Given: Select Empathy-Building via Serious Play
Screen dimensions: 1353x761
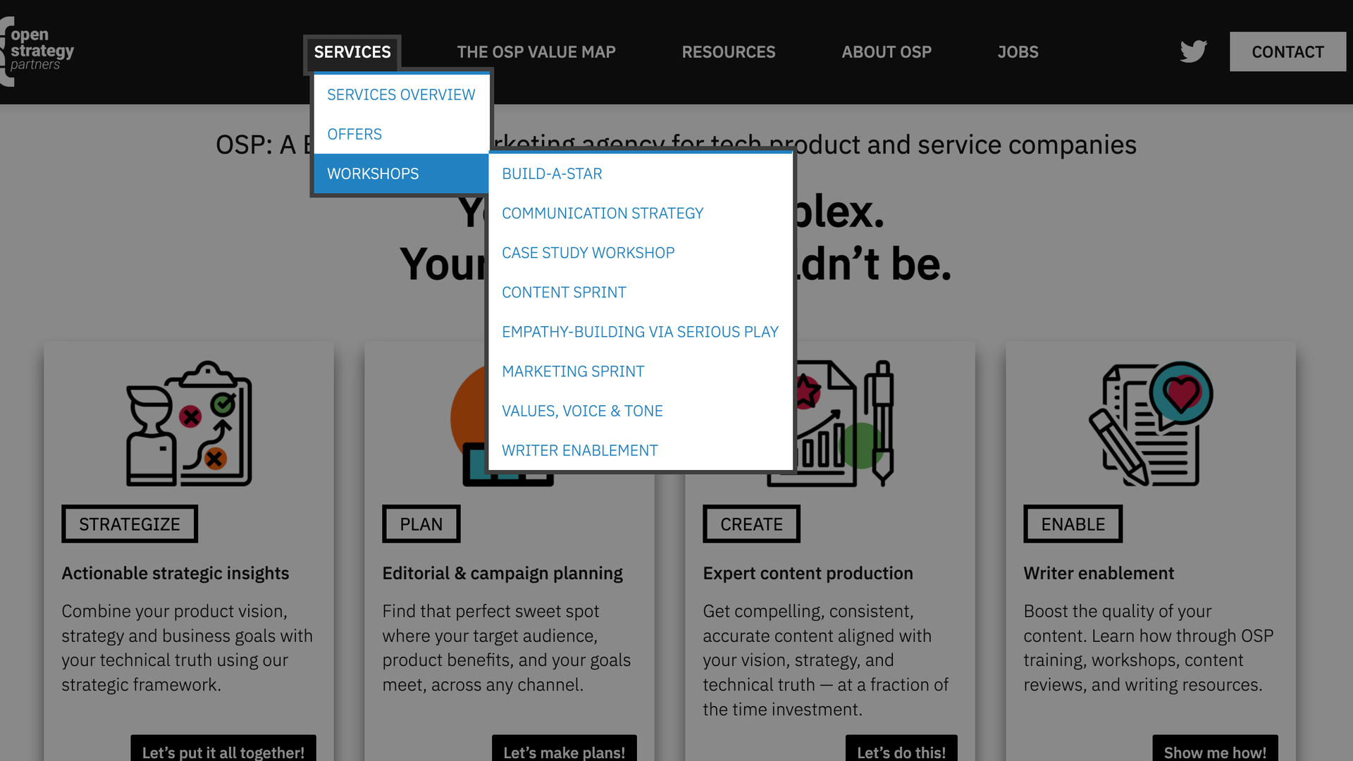Looking at the screenshot, I should pos(640,331).
